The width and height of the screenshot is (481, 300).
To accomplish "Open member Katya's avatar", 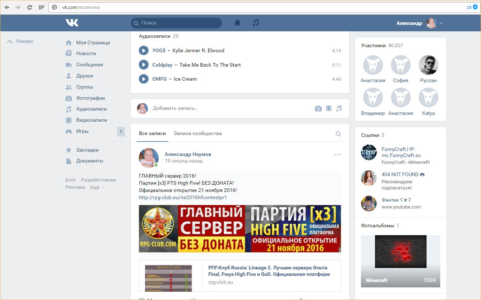I will [x=428, y=98].
